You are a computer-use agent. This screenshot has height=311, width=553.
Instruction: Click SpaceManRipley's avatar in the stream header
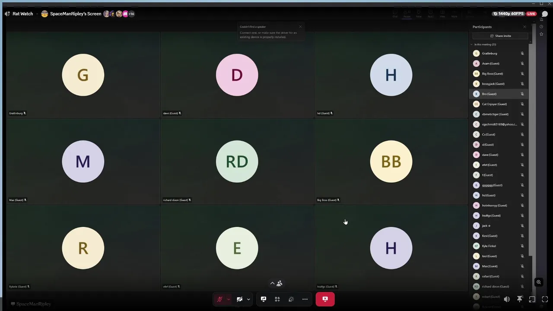pyautogui.click(x=44, y=14)
